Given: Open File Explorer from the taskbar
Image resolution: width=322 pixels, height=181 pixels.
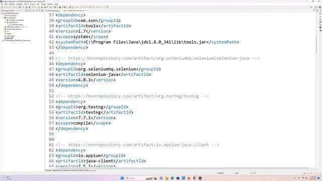Looking at the screenshot, I should click(167, 178).
